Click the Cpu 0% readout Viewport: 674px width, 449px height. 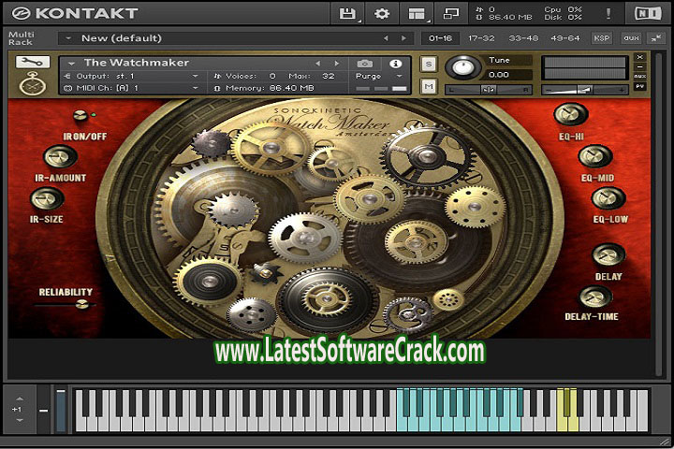pos(563,9)
